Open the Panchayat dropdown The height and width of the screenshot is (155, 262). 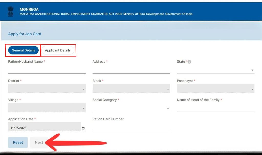coord(215,88)
